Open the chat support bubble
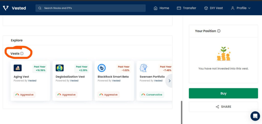262x124 pixels. click(255, 116)
